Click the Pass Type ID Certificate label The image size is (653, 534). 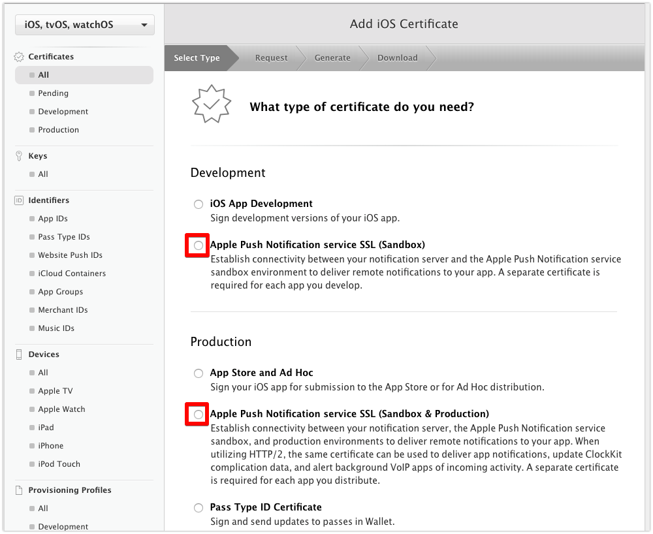[266, 507]
